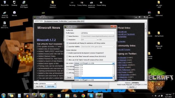Open the Movies desktop icon
This screenshot has width=175, height=98.
pos(14,14)
